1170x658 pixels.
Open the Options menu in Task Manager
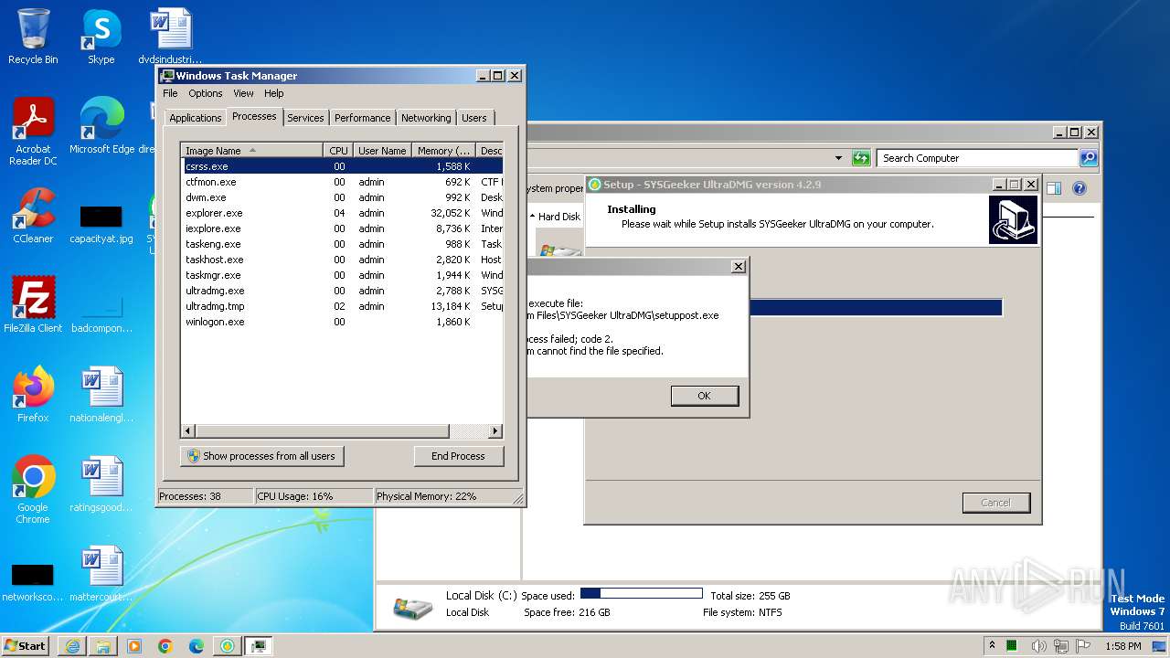206,93
